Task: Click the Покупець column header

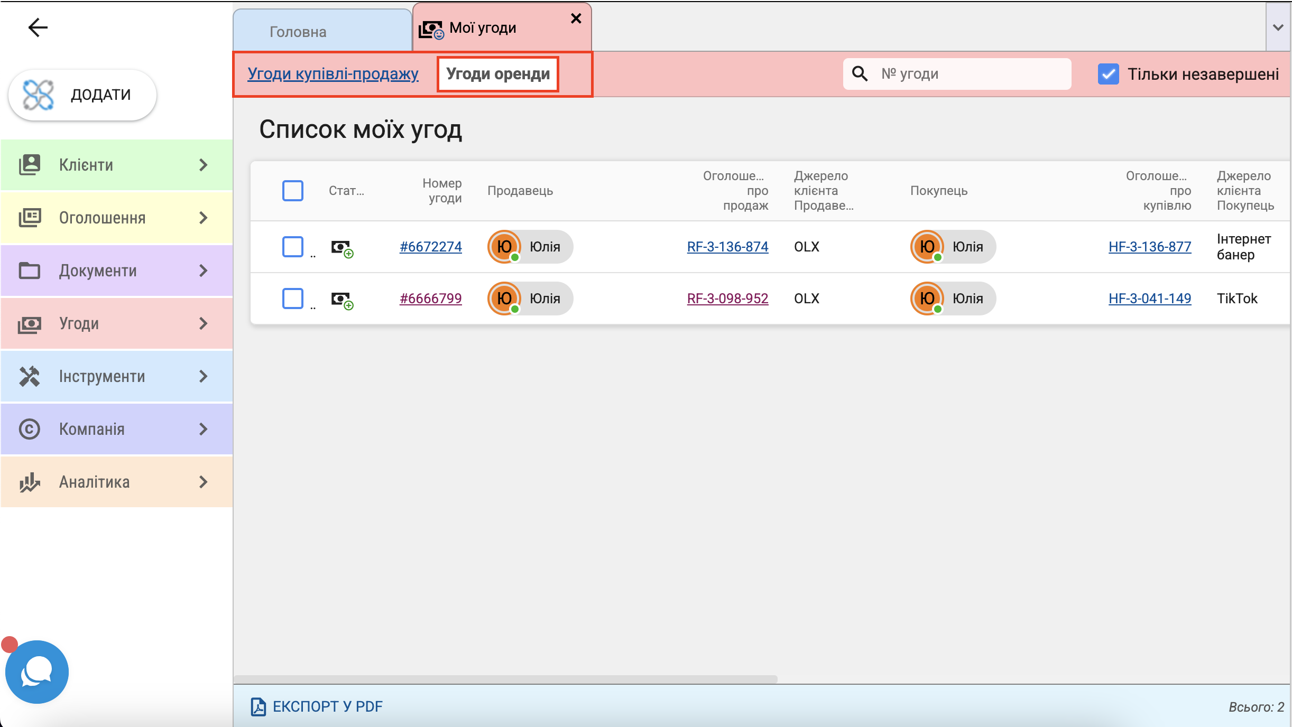Action: tap(939, 191)
